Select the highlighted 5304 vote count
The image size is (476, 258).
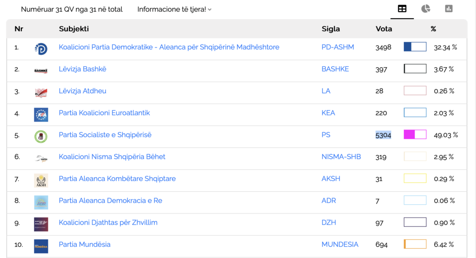(383, 135)
